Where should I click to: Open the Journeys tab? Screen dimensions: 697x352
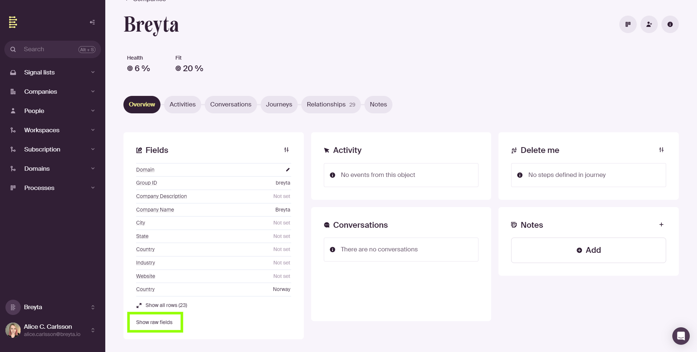tap(279, 105)
